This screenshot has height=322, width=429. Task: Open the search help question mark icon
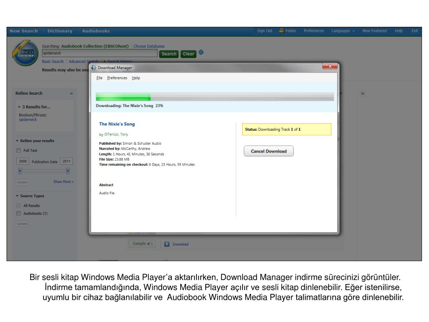pos(201,52)
